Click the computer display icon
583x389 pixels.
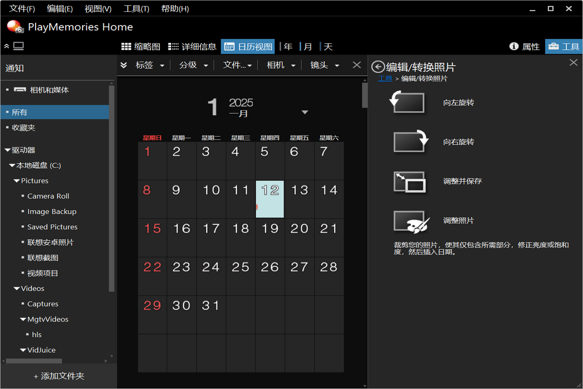click(x=18, y=46)
